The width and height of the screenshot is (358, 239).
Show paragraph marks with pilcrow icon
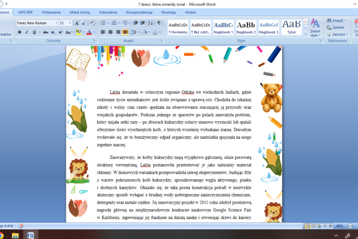[159, 23]
